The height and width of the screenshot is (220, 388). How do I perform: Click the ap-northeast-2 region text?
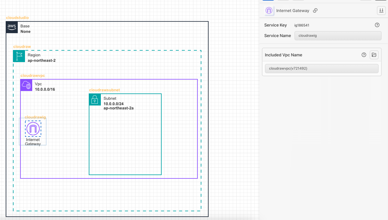pos(42,60)
